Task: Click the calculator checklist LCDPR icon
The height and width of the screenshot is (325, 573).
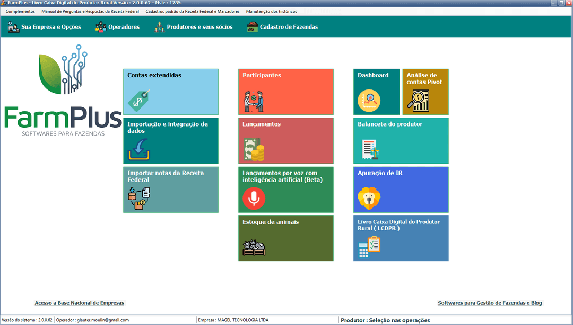Action: click(x=369, y=247)
